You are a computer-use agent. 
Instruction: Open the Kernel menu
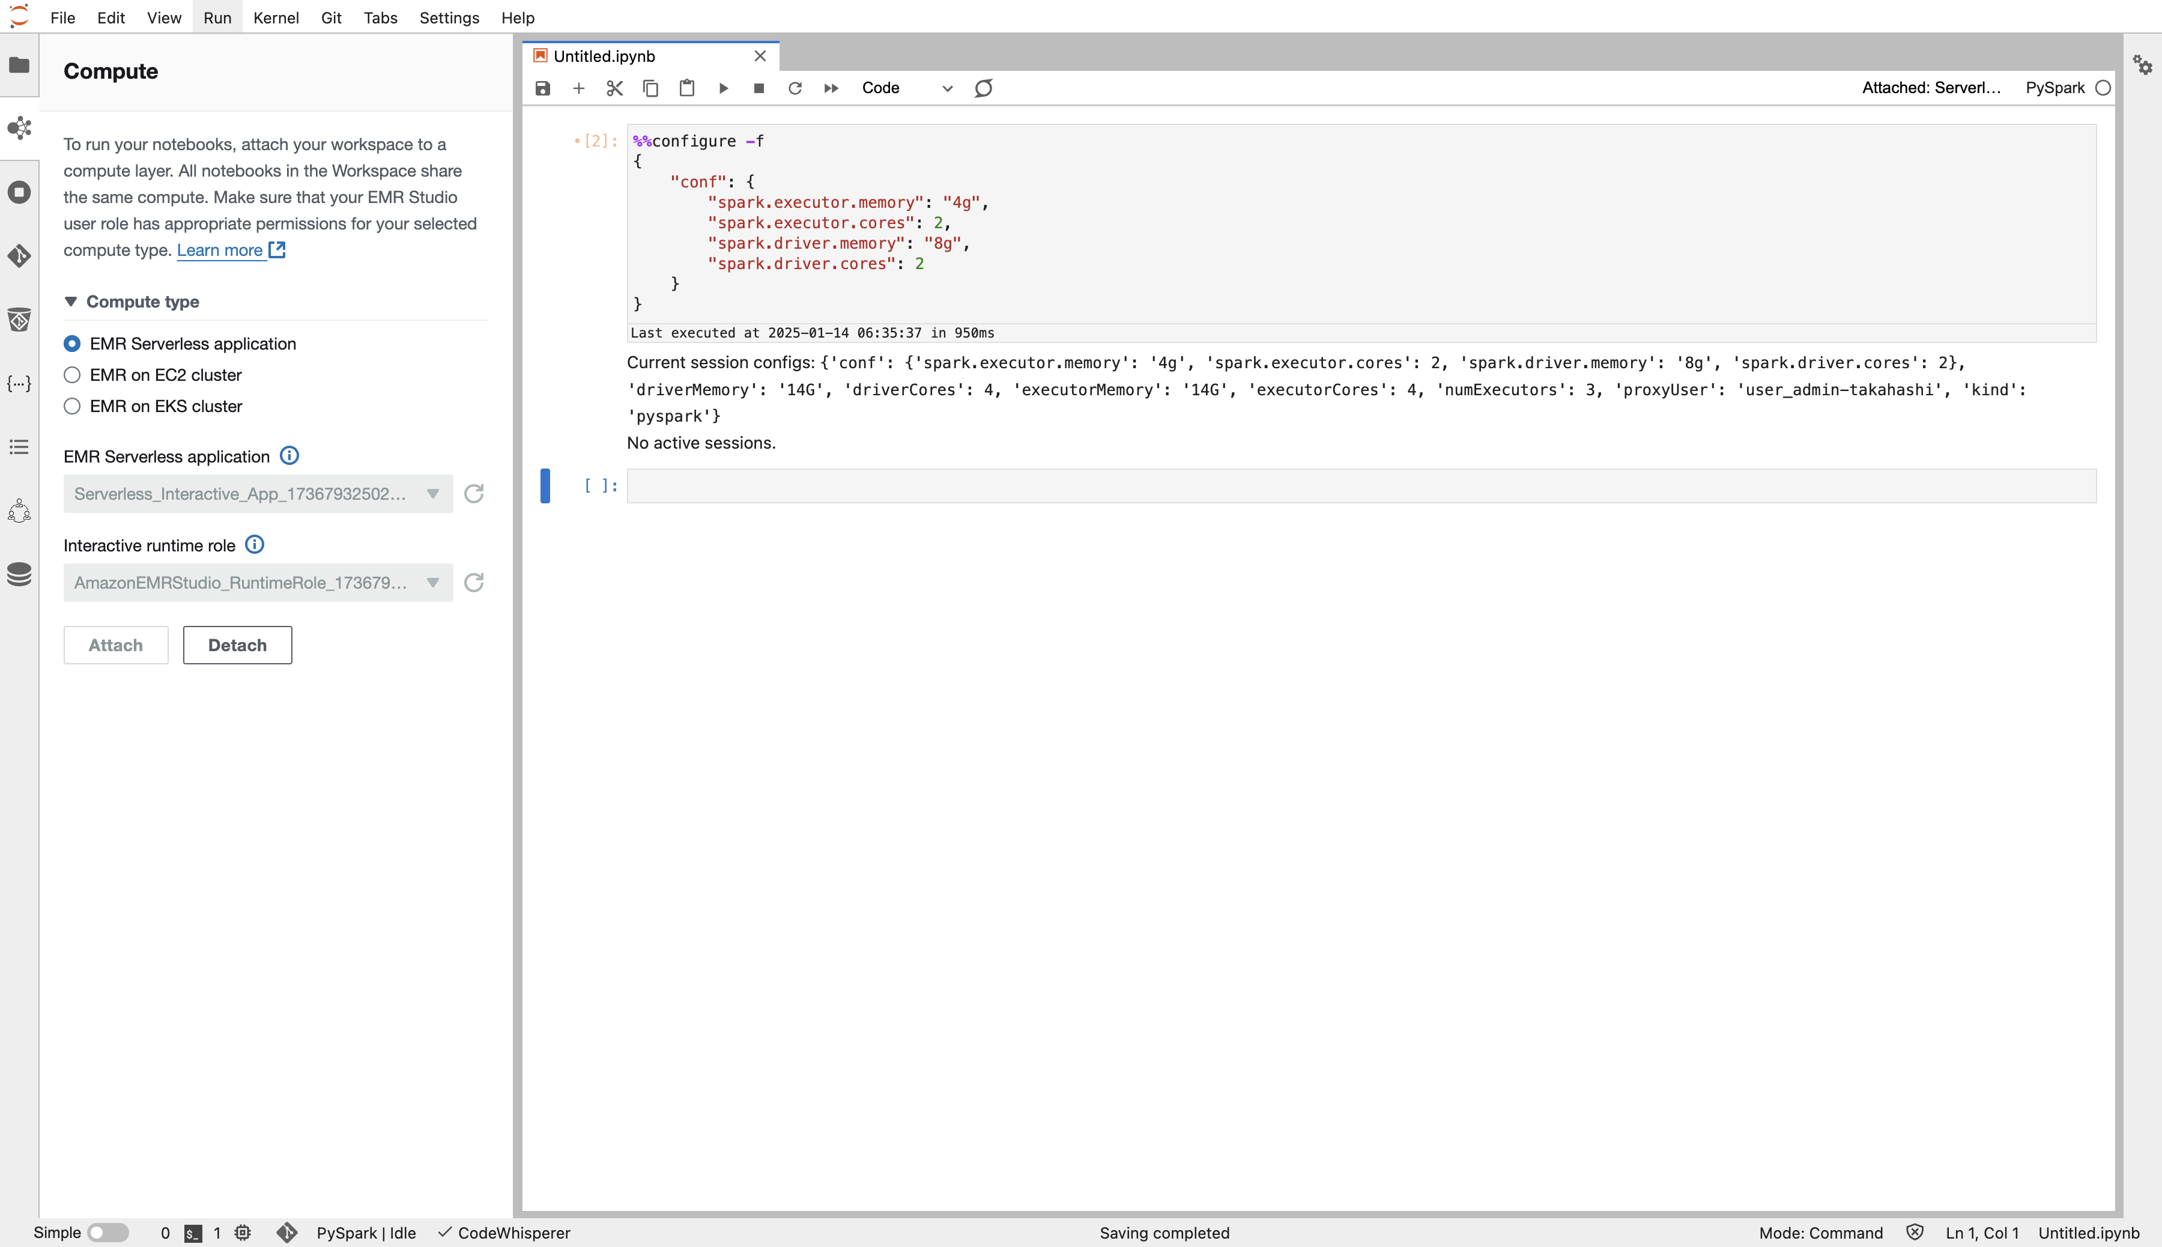pyautogui.click(x=276, y=17)
